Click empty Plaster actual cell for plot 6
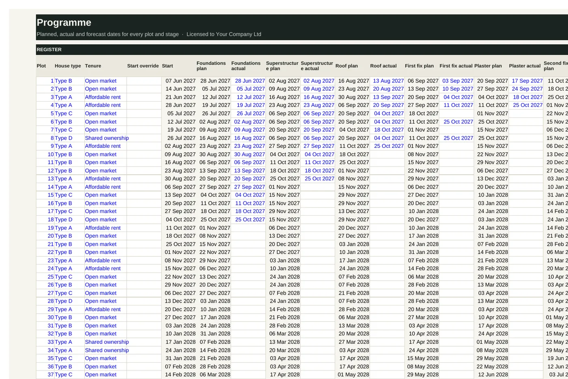568x379 pixels. pyautogui.click(x=526, y=121)
